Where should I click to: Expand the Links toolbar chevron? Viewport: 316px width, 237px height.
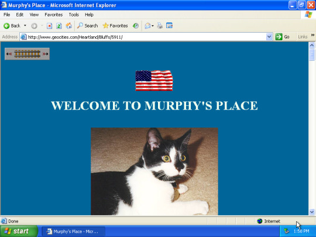pyautogui.click(x=312, y=35)
